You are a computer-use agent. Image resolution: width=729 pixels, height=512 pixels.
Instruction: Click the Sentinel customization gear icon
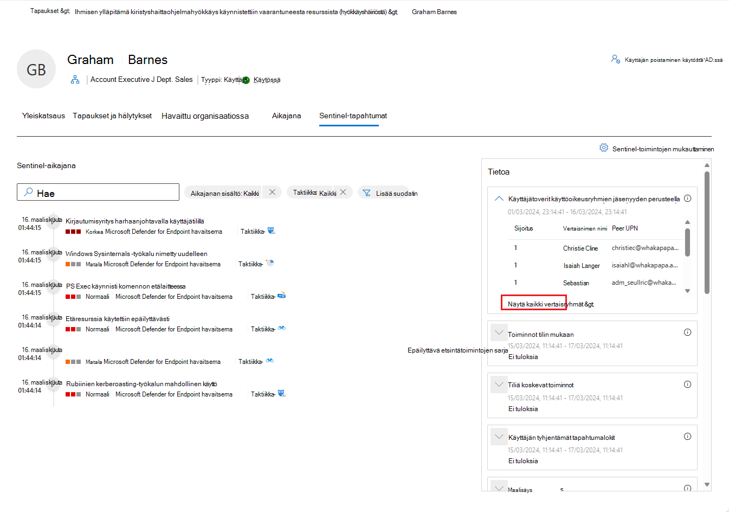point(604,148)
